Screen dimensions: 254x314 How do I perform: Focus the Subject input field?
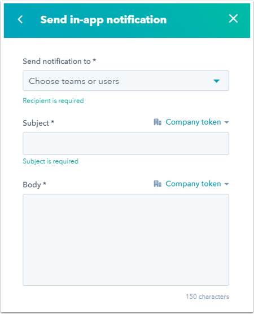pos(126,143)
